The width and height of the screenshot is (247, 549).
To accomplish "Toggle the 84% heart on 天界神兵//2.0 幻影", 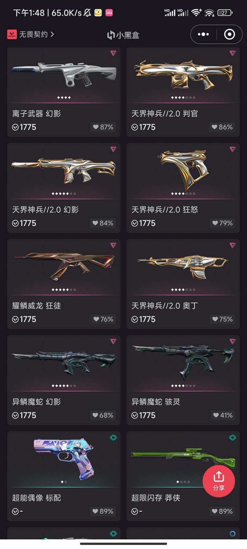I will tap(103, 223).
